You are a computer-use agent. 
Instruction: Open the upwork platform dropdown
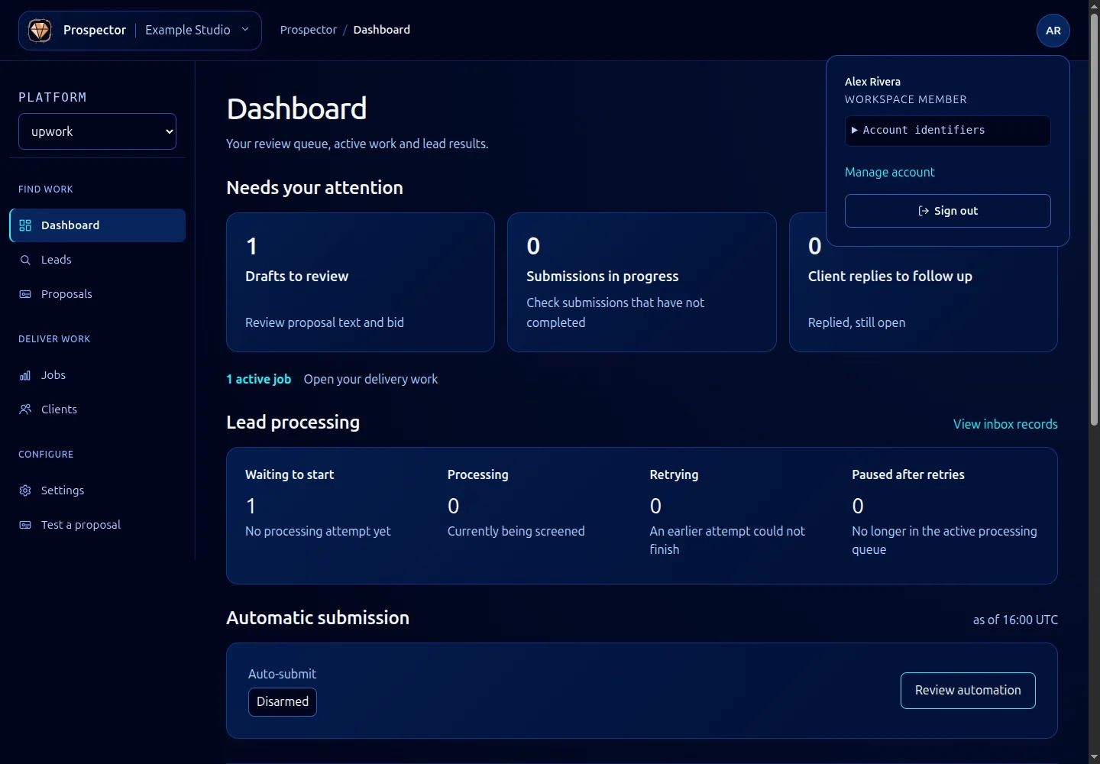tap(97, 131)
